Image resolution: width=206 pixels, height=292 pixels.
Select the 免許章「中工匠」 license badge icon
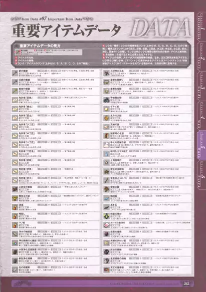pyautogui.click(x=15, y=136)
